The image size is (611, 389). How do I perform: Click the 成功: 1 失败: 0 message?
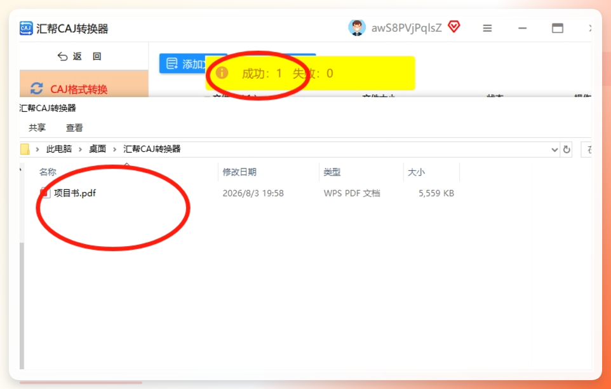[287, 73]
